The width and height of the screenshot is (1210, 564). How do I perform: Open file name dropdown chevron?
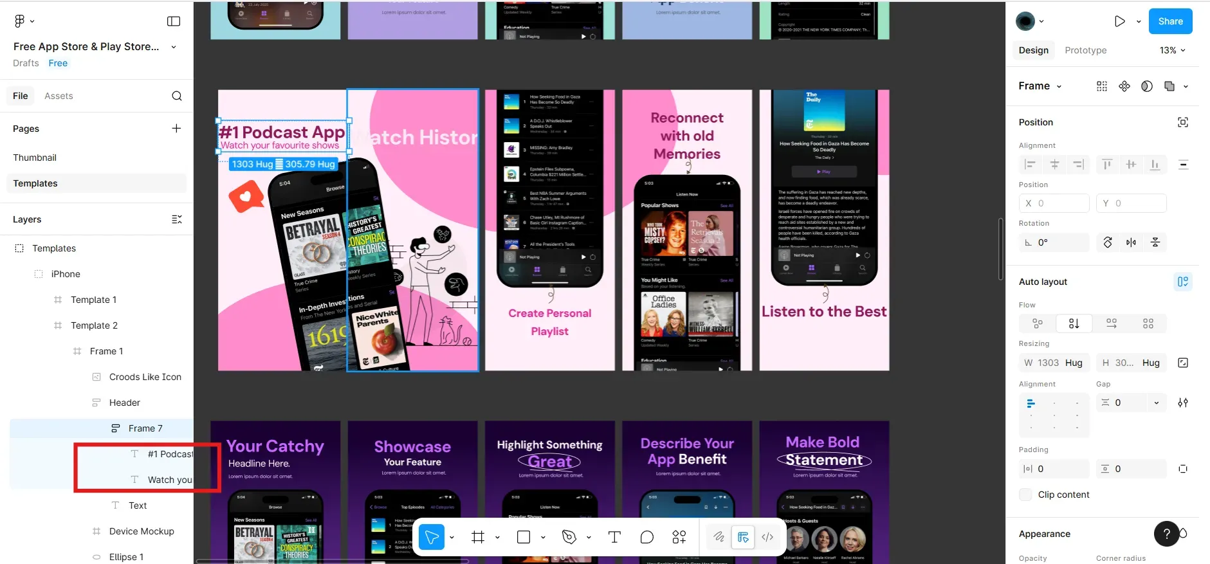174,47
